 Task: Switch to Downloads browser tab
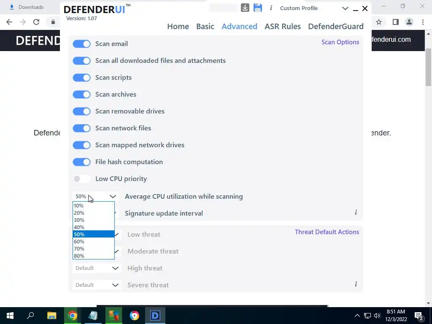point(30,7)
